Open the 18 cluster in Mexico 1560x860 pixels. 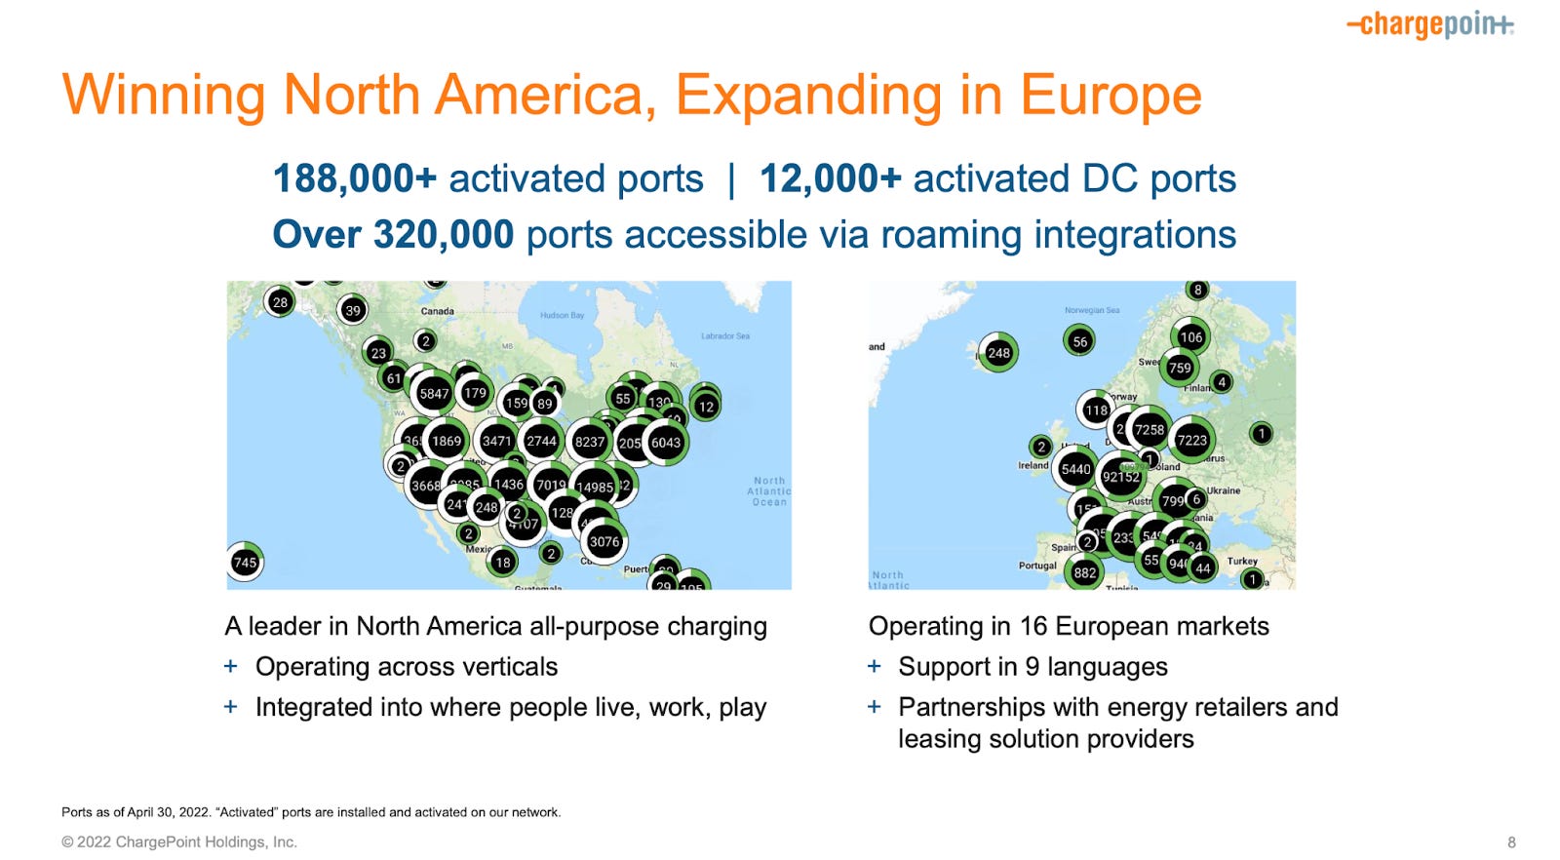(503, 562)
